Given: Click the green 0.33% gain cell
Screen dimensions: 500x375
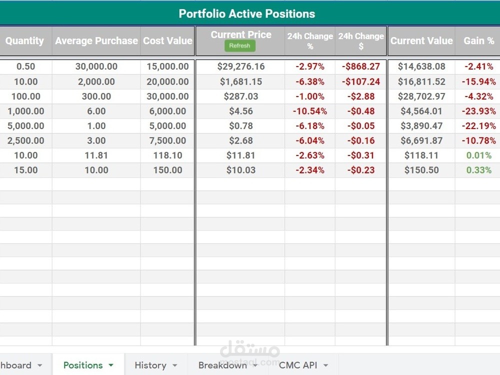Looking at the screenshot, I should point(478,170).
